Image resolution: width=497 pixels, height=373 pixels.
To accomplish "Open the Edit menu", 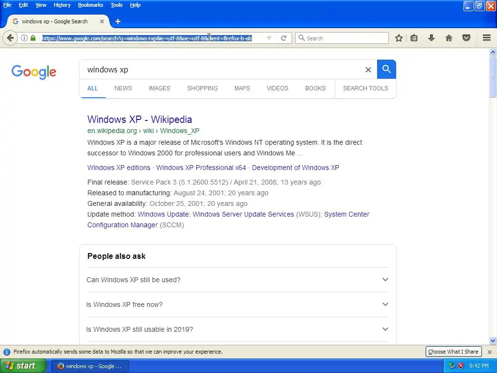I will (x=23, y=5).
